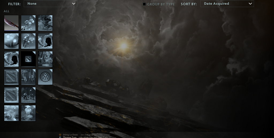274x138 pixels.
Task: Select the two skeleton warriors in forest item
Action: click(x=28, y=77)
